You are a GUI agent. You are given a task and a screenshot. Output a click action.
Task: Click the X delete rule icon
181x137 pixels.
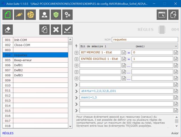(56, 30)
